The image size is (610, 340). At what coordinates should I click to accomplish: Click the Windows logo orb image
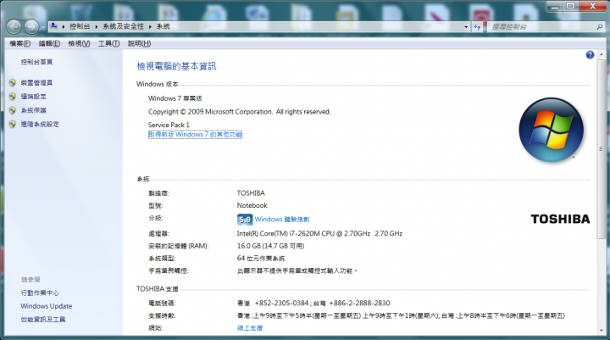pos(552,130)
